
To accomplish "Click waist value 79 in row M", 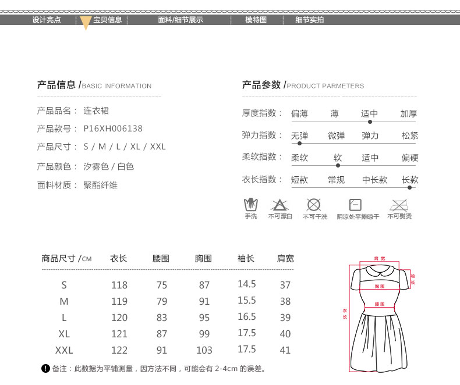I will coord(162,301).
